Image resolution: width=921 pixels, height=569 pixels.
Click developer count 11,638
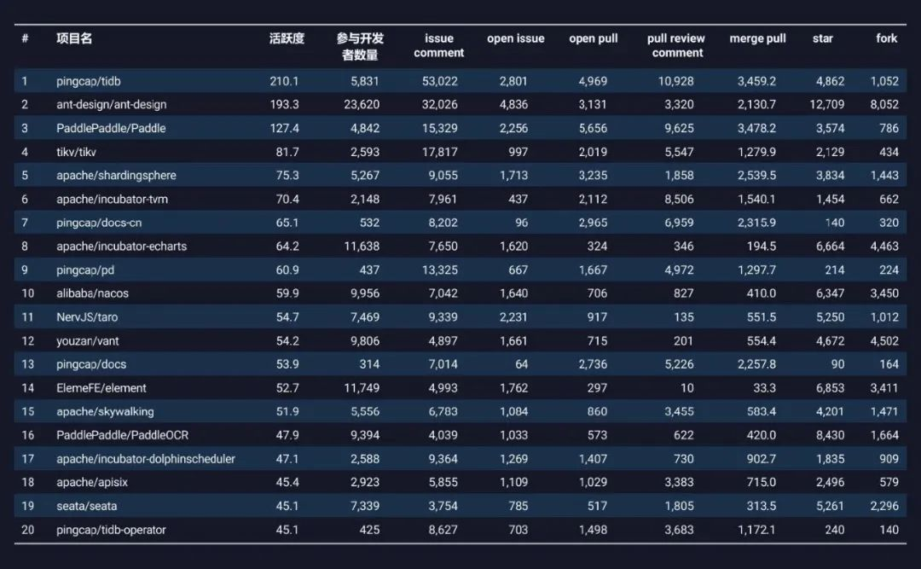[362, 247]
